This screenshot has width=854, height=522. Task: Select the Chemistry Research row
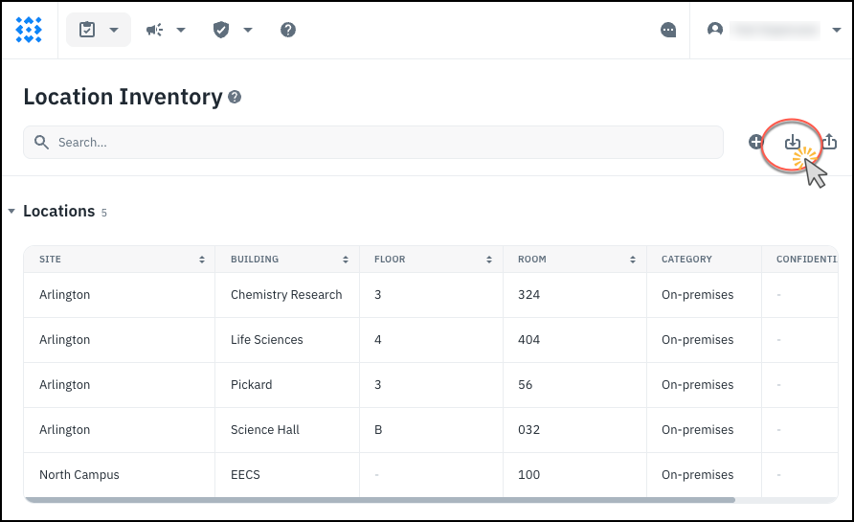tap(285, 295)
